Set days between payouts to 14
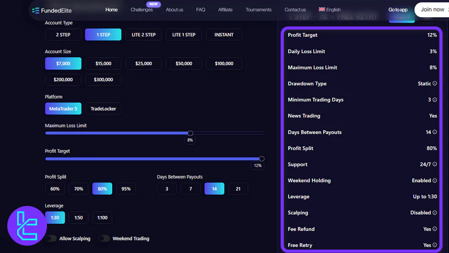The image size is (449, 253). [x=214, y=189]
